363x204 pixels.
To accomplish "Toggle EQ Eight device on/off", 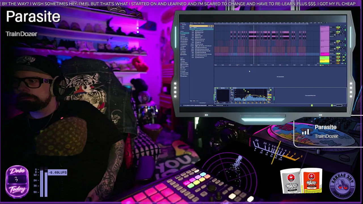I will click(231, 88).
